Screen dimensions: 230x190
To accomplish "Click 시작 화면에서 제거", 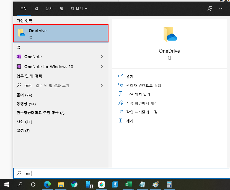I will coord(142,103).
